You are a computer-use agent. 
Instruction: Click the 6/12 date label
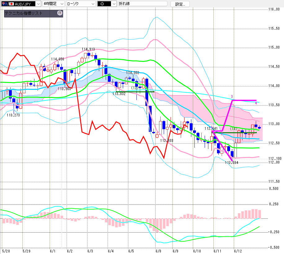click(x=238, y=251)
